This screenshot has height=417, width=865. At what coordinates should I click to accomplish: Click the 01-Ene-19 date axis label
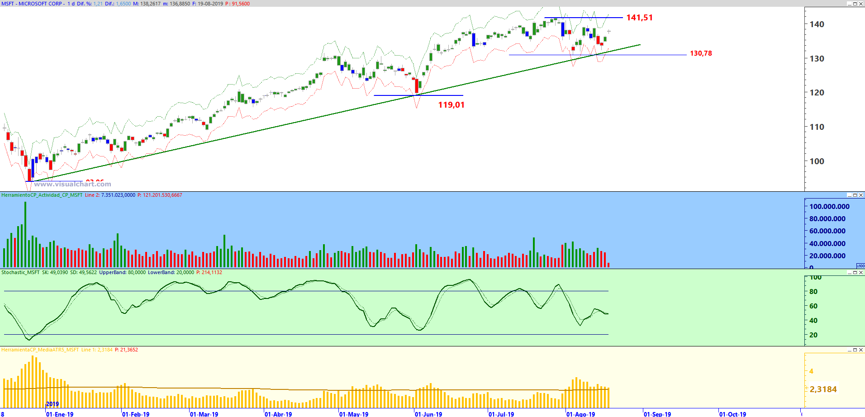click(60, 414)
